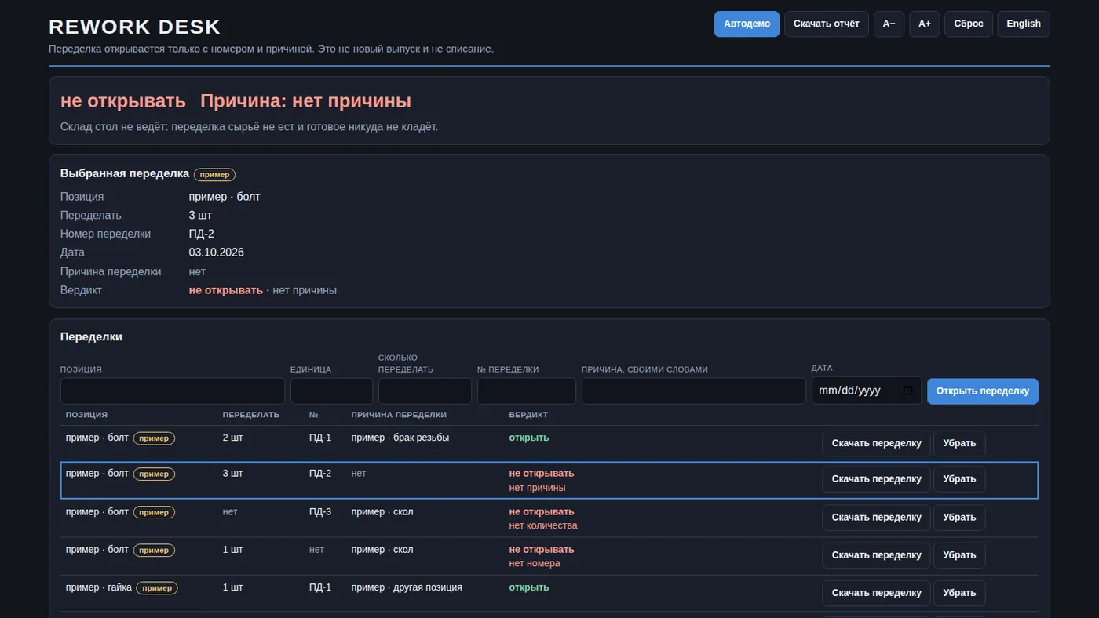
Task: Download rework for the нет номера row
Action: click(x=876, y=555)
